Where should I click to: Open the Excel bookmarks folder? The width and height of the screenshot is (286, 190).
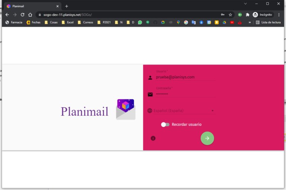pos(67,22)
